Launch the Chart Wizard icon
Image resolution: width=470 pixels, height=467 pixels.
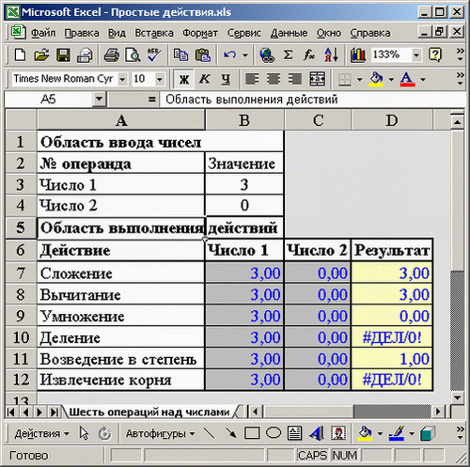click(358, 55)
